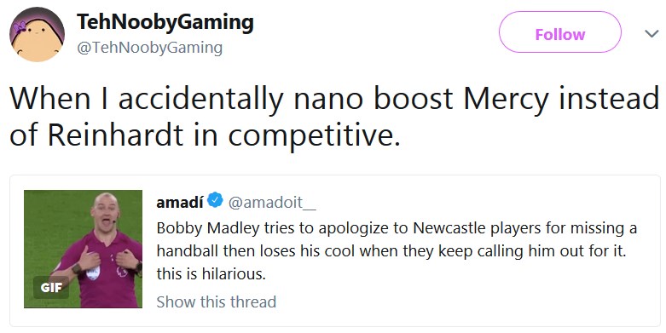Open the @TehNoobyGaming handle link
This screenshot has height=333, width=666.
point(149,47)
